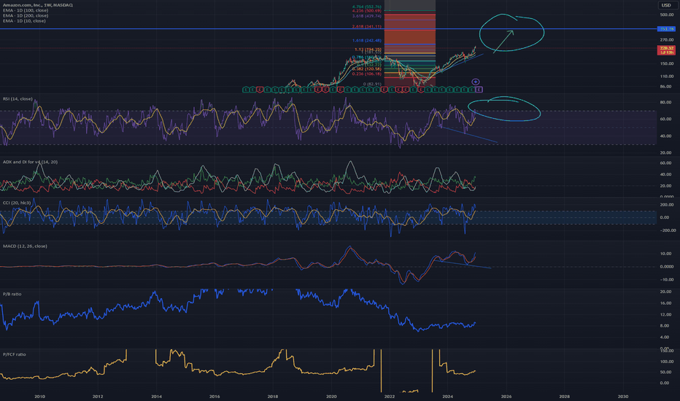
Task: Click the purple lightning event icon above earnings row
Action: [475, 82]
